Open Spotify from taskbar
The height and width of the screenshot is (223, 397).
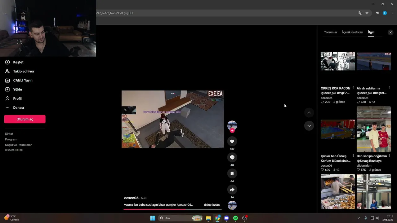pos(235,218)
